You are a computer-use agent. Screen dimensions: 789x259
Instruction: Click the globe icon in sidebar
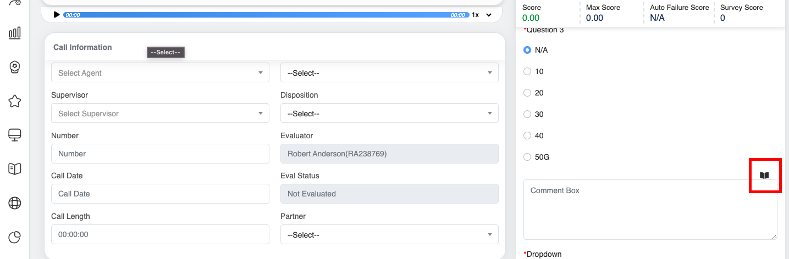point(15,203)
